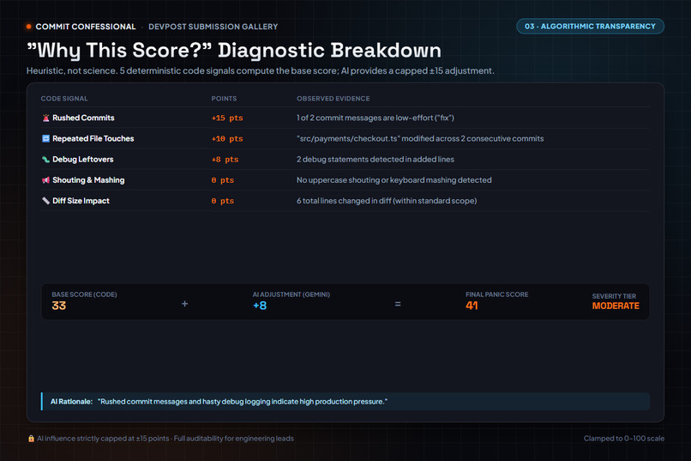The image size is (691, 461).
Task: Click the Code Signal column header
Action: click(64, 99)
